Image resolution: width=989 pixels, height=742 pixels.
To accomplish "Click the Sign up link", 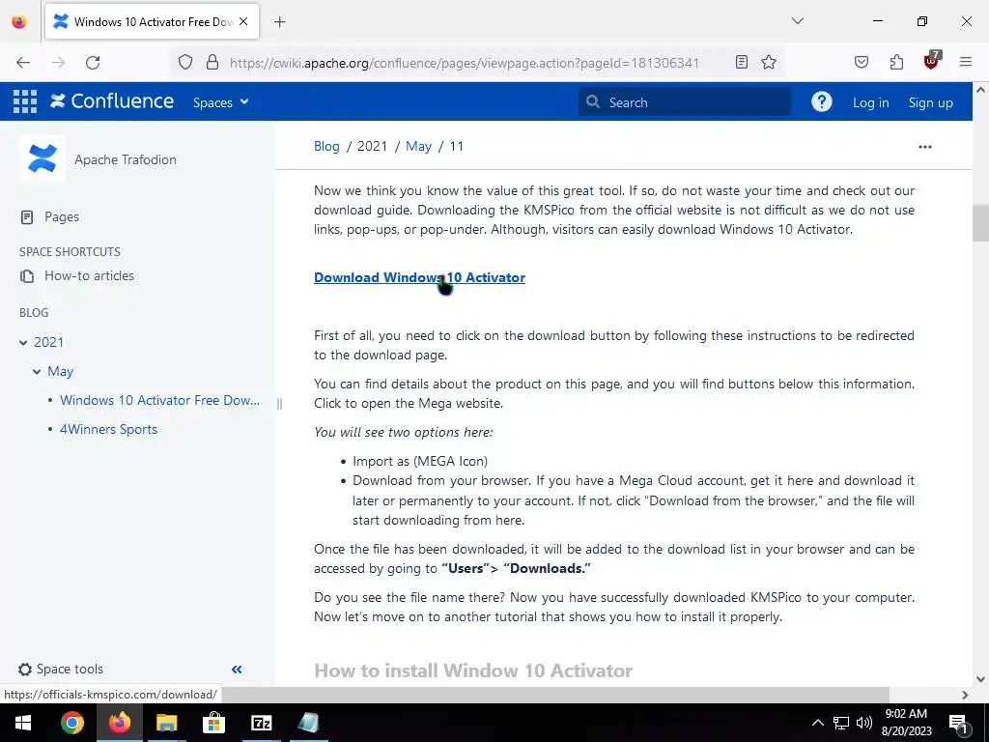I will [930, 102].
